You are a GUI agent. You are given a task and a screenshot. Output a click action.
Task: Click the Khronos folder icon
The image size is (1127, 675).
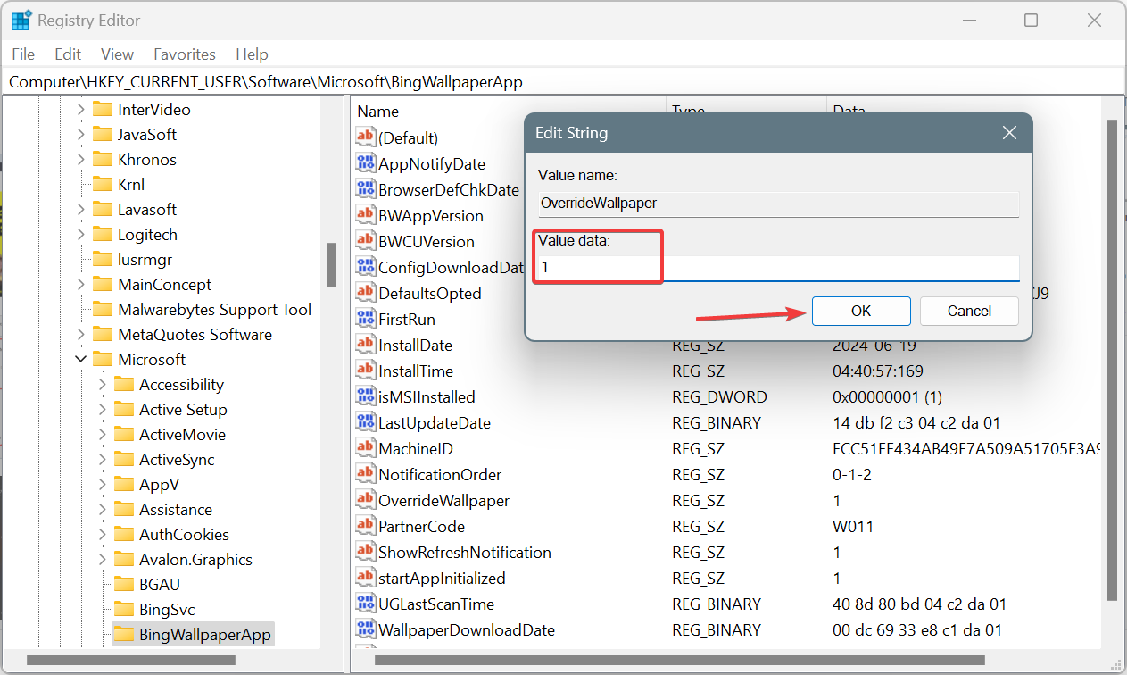pos(102,160)
